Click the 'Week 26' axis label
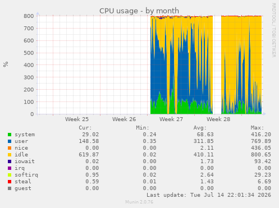This screenshot has height=208, width=279. [x=124, y=119]
